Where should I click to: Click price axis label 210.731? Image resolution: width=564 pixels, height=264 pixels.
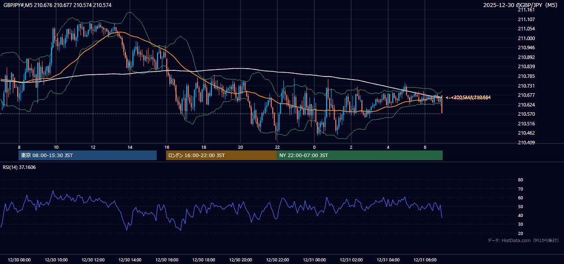[526, 86]
